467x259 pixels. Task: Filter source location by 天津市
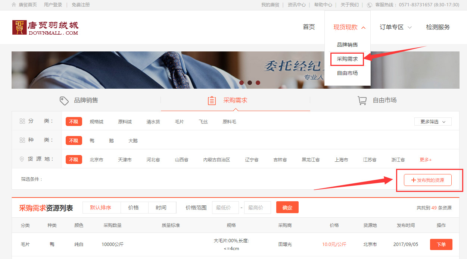tap(125, 159)
